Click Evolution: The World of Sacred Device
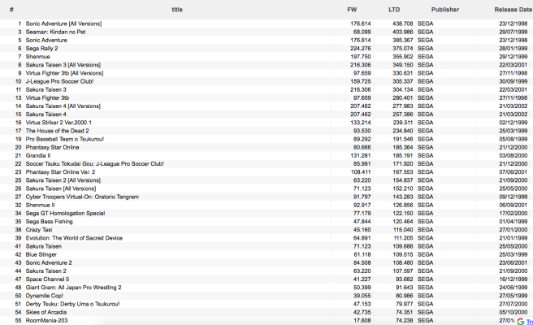533x325 pixels. [74, 238]
